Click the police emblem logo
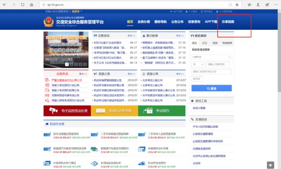 pyautogui.click(x=49, y=22)
